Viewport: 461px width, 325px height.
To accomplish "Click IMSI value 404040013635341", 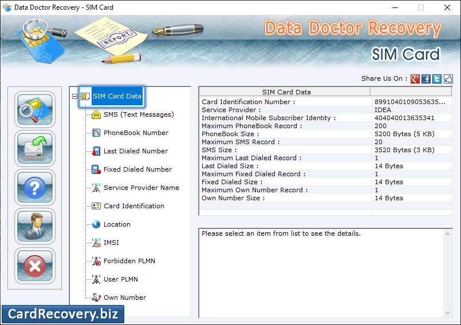I will tap(404, 118).
